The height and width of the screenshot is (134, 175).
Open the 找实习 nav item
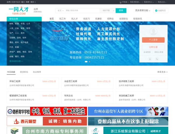click(x=86, y=19)
